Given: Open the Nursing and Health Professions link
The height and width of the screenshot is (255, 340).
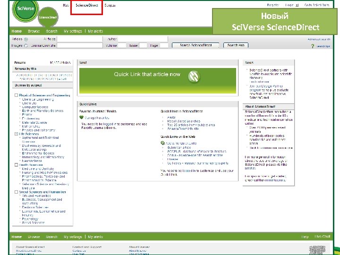Looking at the screenshot, I should click(x=45, y=173).
